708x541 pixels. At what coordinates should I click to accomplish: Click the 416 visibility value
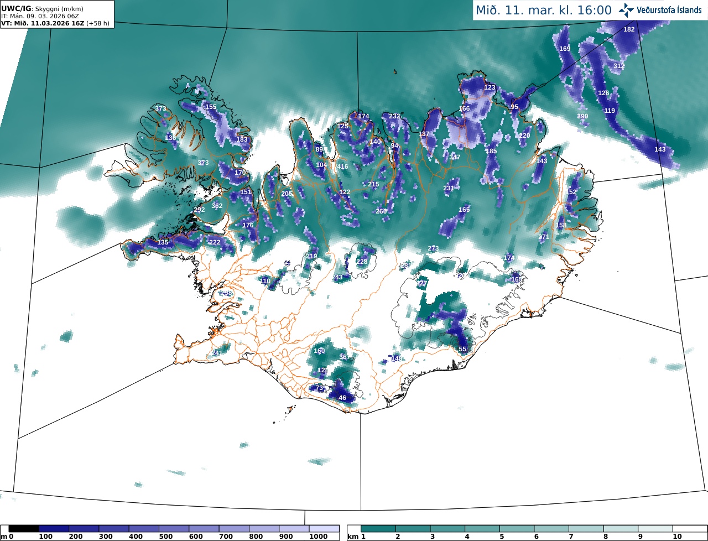(342, 167)
